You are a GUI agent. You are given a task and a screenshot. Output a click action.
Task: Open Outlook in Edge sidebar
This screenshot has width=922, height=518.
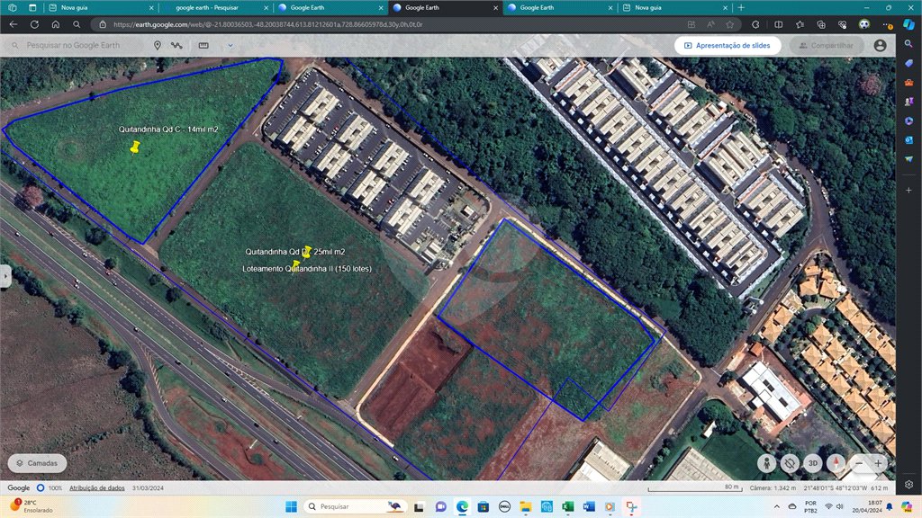point(909,139)
